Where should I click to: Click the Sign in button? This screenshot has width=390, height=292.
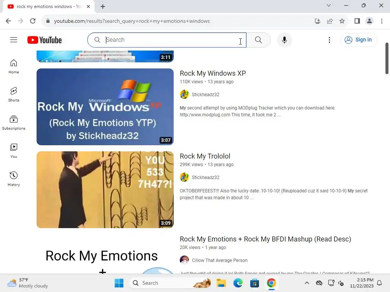359,40
